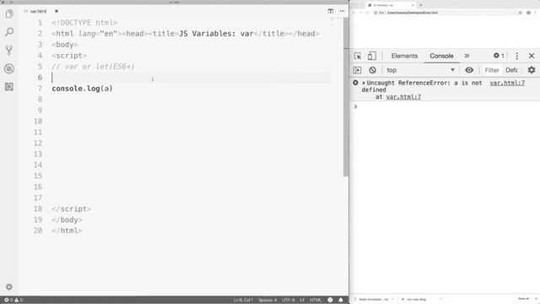This screenshot has width=540, height=304.
Task: Close the DevTools panel
Action: tap(532, 56)
